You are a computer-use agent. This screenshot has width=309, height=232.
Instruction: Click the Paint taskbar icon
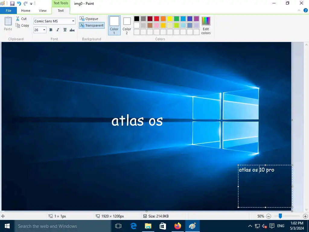(193, 226)
